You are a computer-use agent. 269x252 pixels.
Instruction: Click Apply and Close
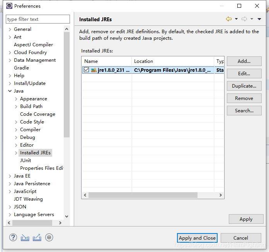[197, 238]
